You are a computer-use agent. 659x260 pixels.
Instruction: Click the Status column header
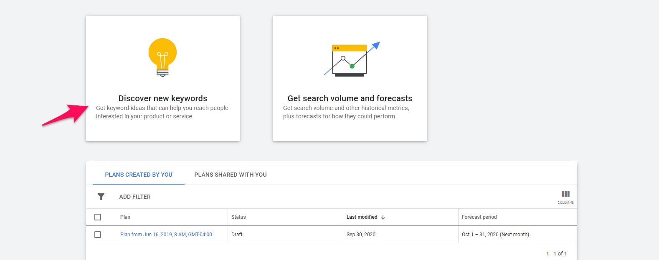(x=238, y=217)
